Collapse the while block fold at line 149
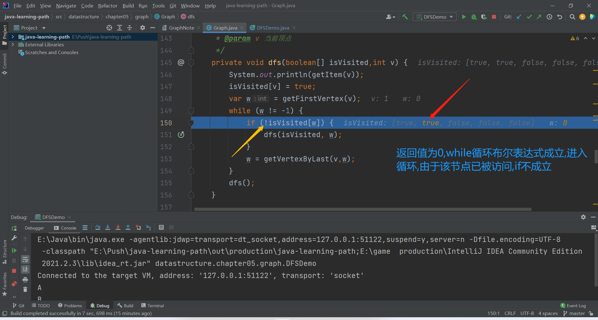Screen dimensions: 598x320 coord(191,111)
